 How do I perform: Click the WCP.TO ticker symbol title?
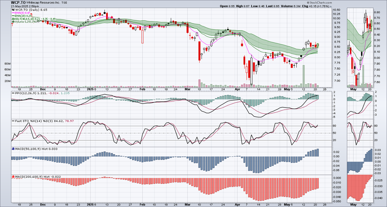(x=18, y=2)
